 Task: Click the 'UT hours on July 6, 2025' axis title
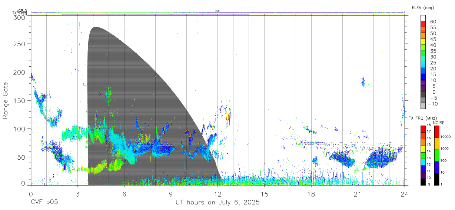(x=217, y=203)
